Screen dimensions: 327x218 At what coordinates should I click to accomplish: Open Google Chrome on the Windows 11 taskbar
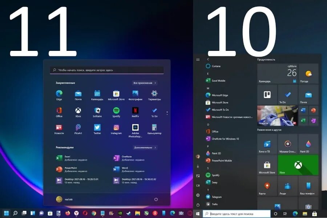[x=94, y=213]
